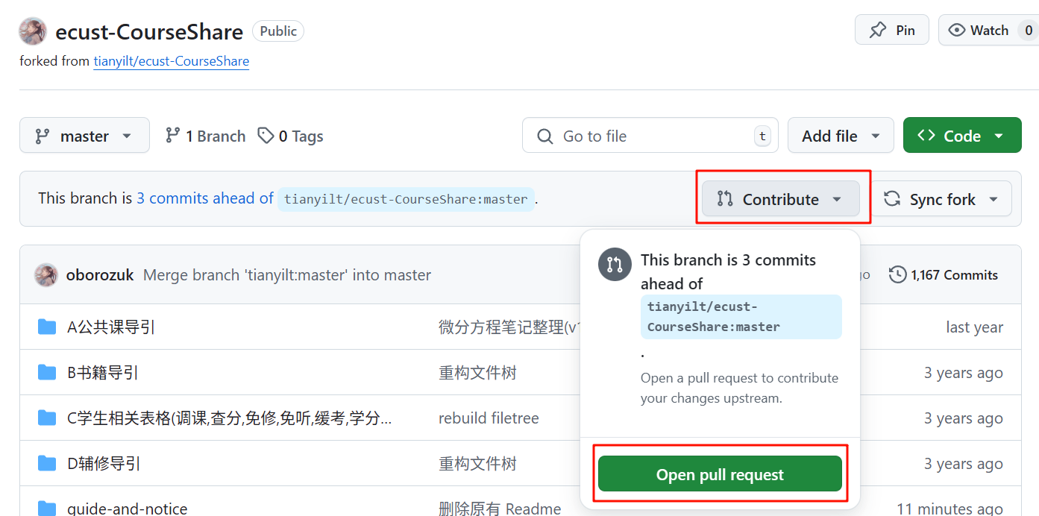Image resolution: width=1039 pixels, height=516 pixels.
Task: Click the last year timestamp
Action: pyautogui.click(x=974, y=327)
